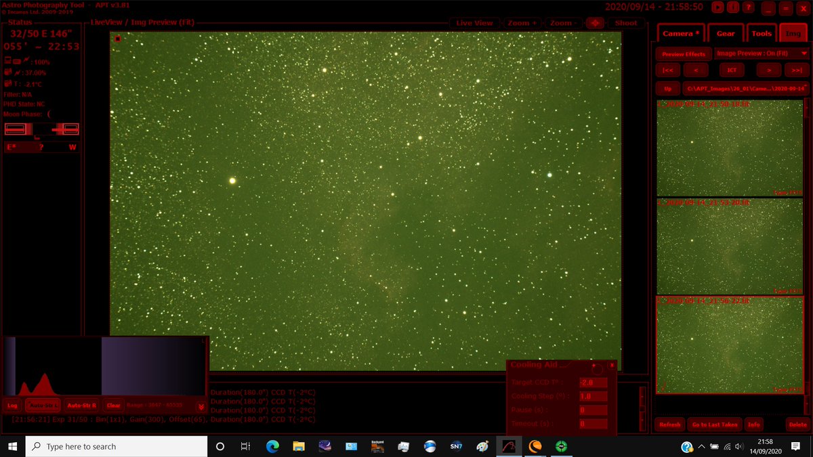Open File Explorer from the taskbar

pyautogui.click(x=299, y=446)
